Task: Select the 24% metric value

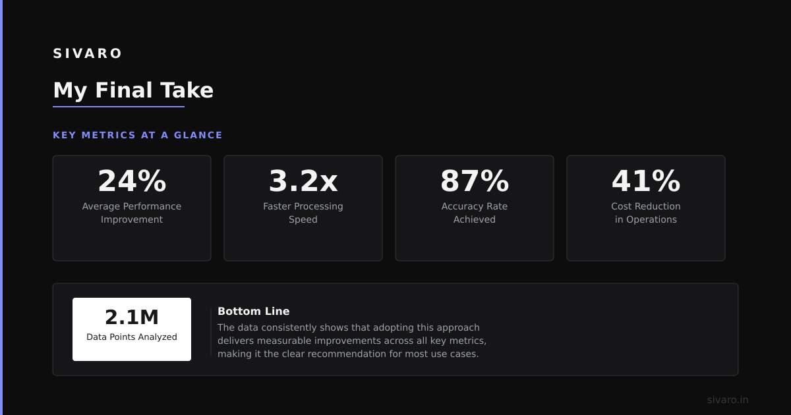Action: 132,181
